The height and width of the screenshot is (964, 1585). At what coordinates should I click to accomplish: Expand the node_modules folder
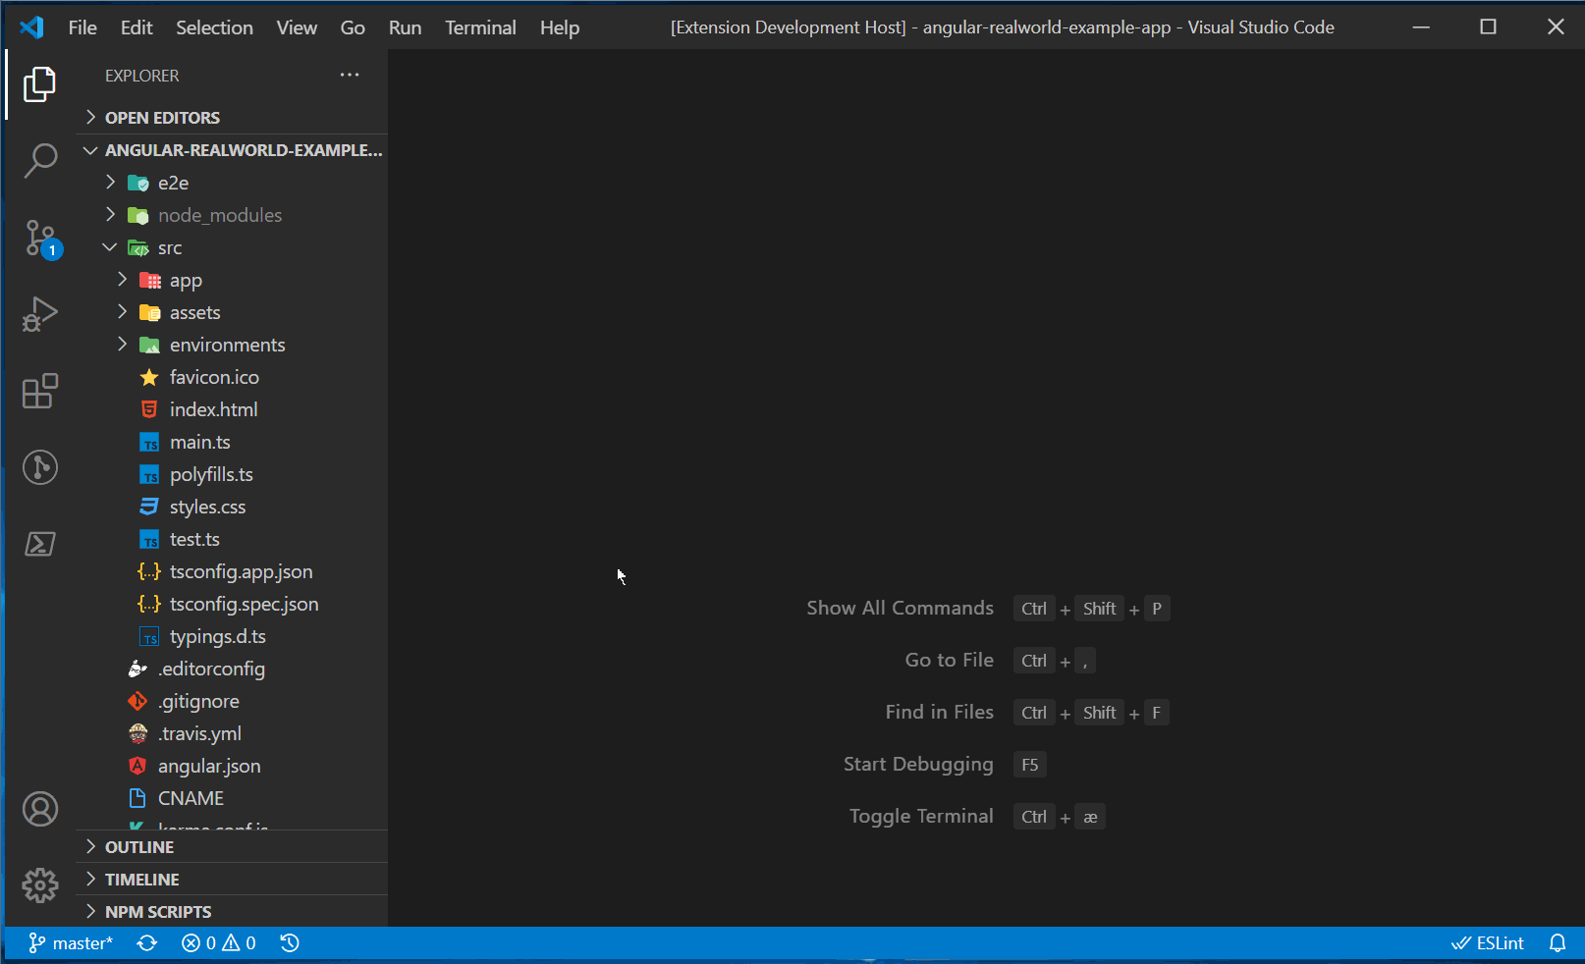(x=232, y=215)
